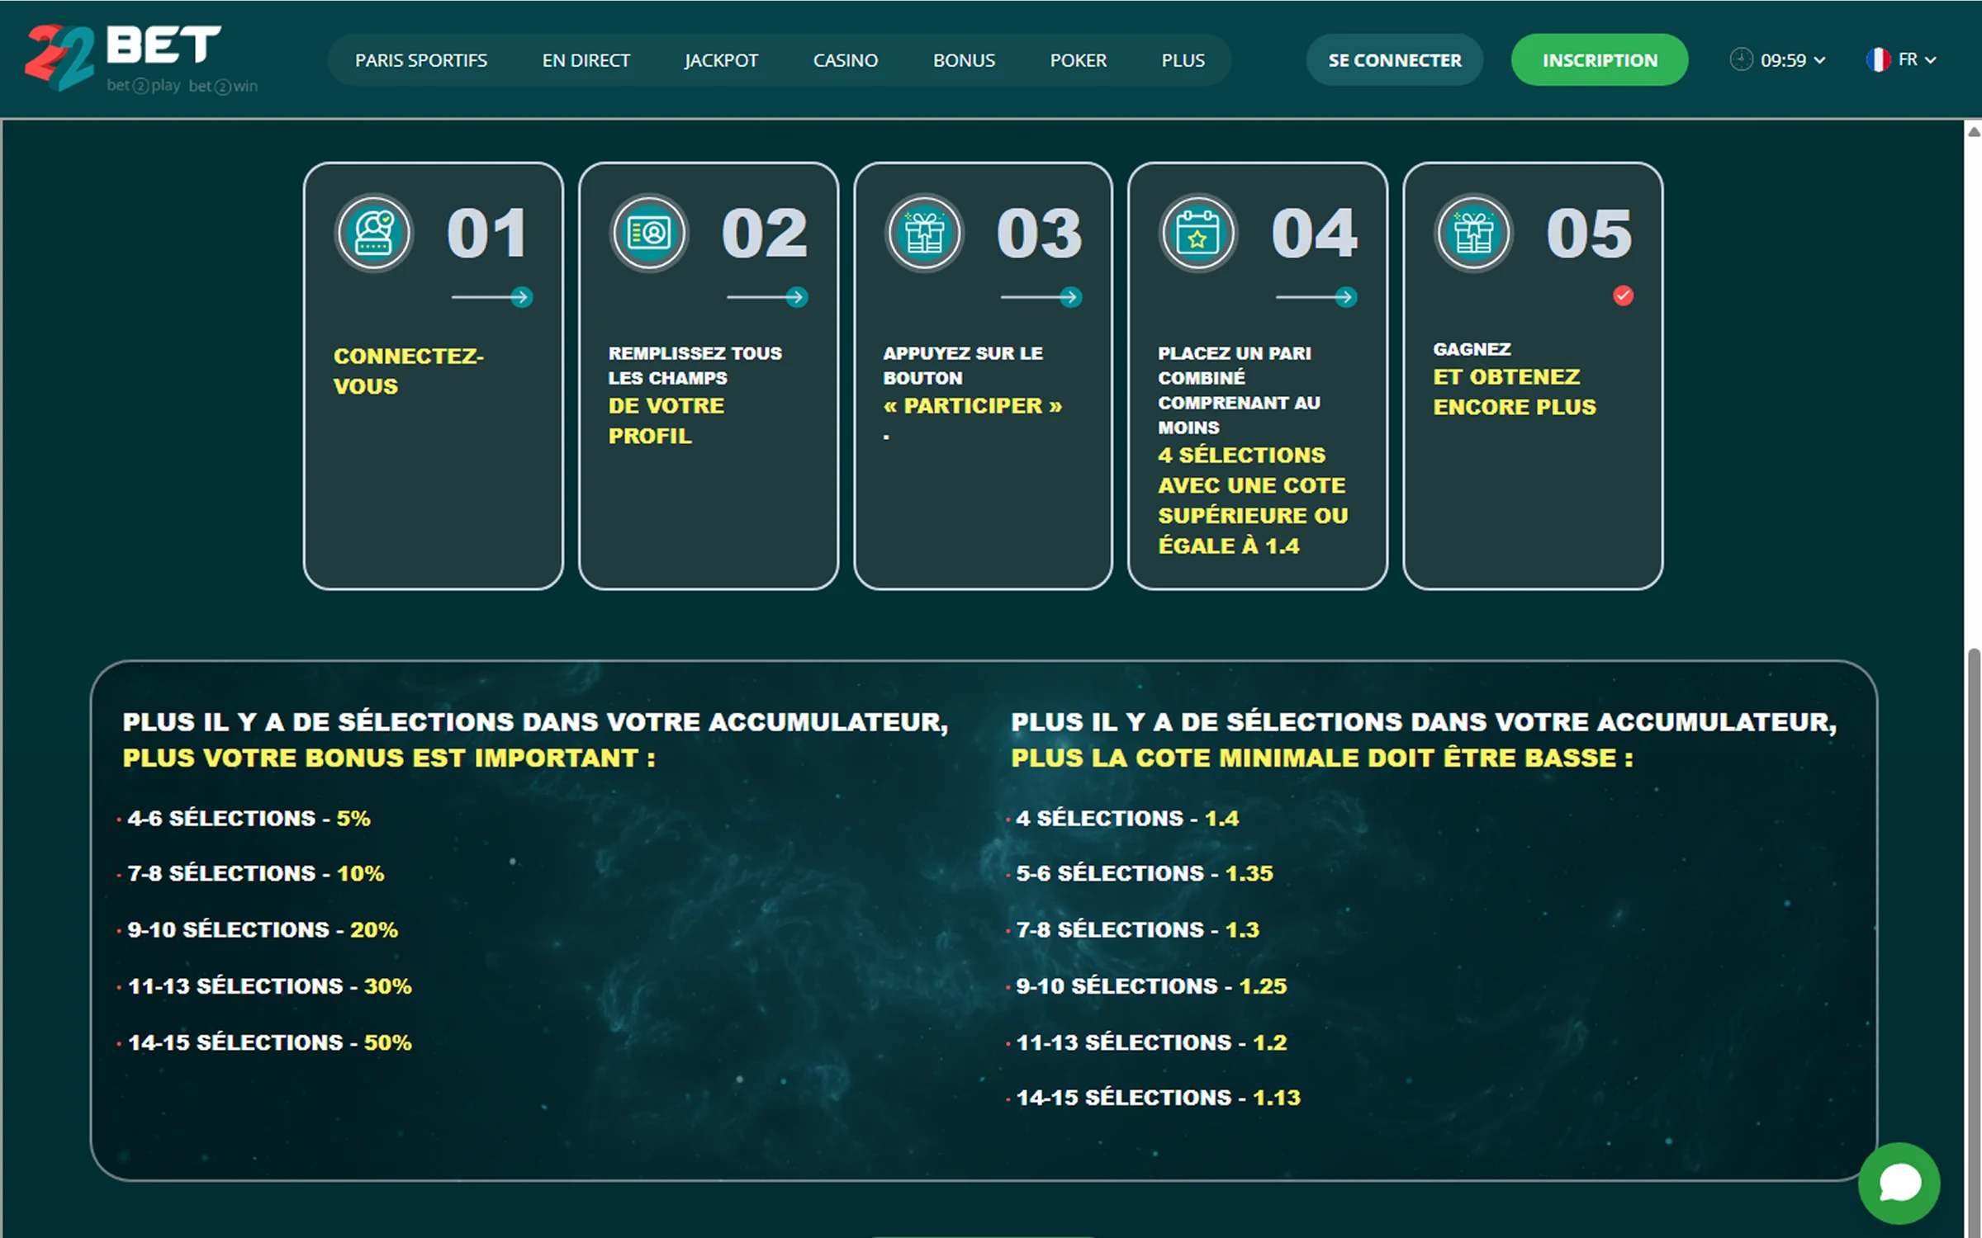Open the FR language dropdown

pos(1916,59)
